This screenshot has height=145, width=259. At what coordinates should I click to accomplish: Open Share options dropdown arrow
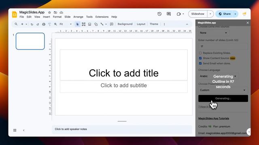(235, 14)
